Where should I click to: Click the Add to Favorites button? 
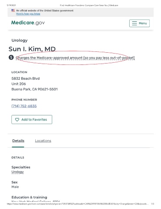pyautogui.click(x=32, y=119)
